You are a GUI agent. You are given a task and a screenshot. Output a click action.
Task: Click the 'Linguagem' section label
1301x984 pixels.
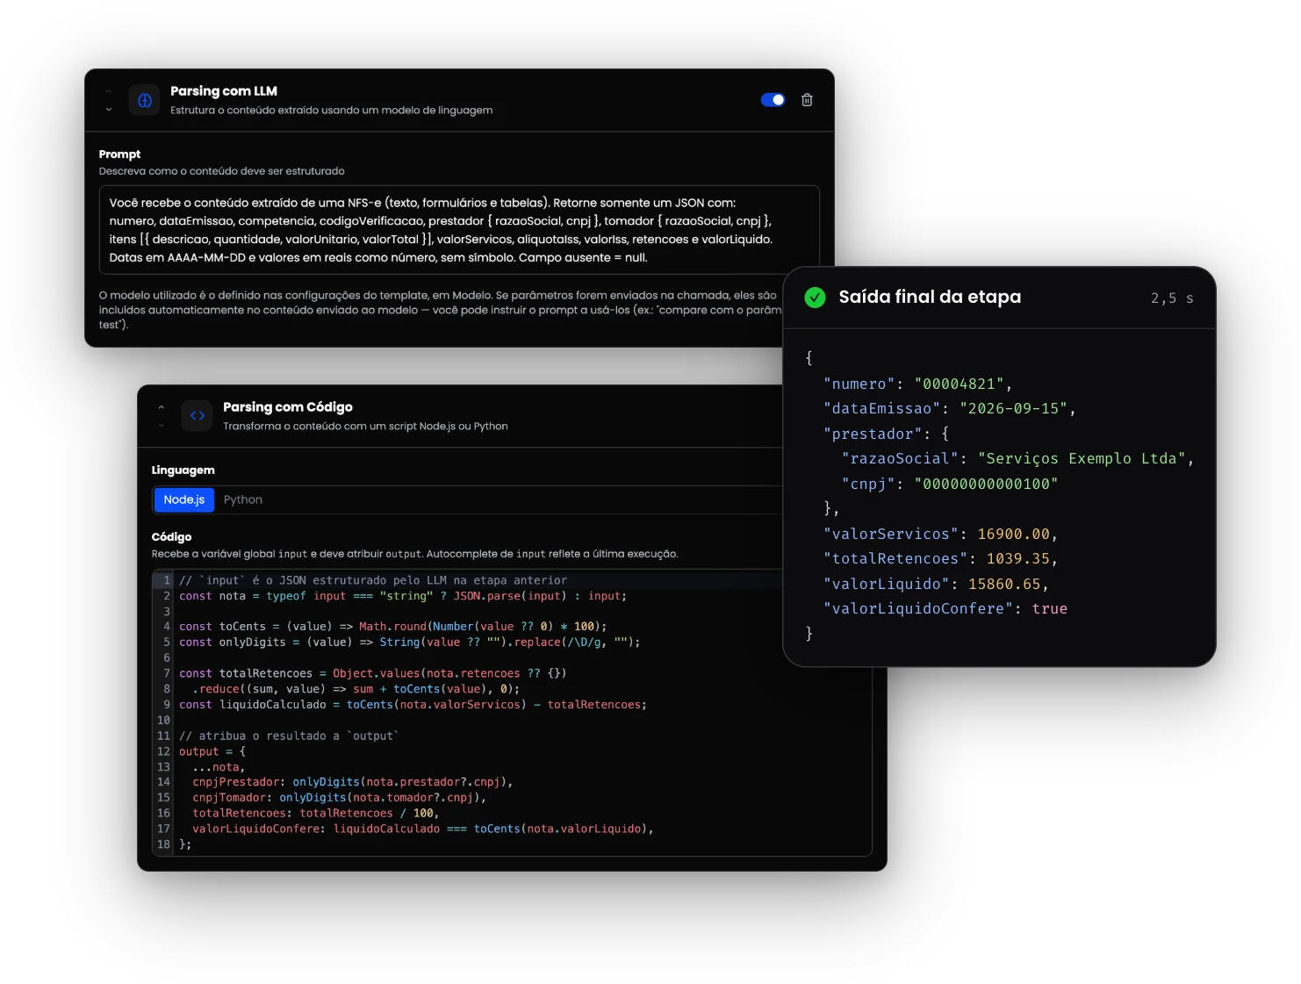[183, 470]
